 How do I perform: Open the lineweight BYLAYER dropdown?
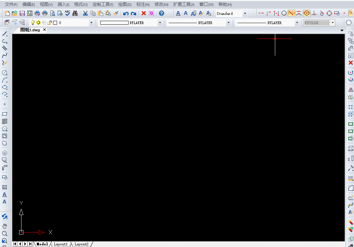297,22
